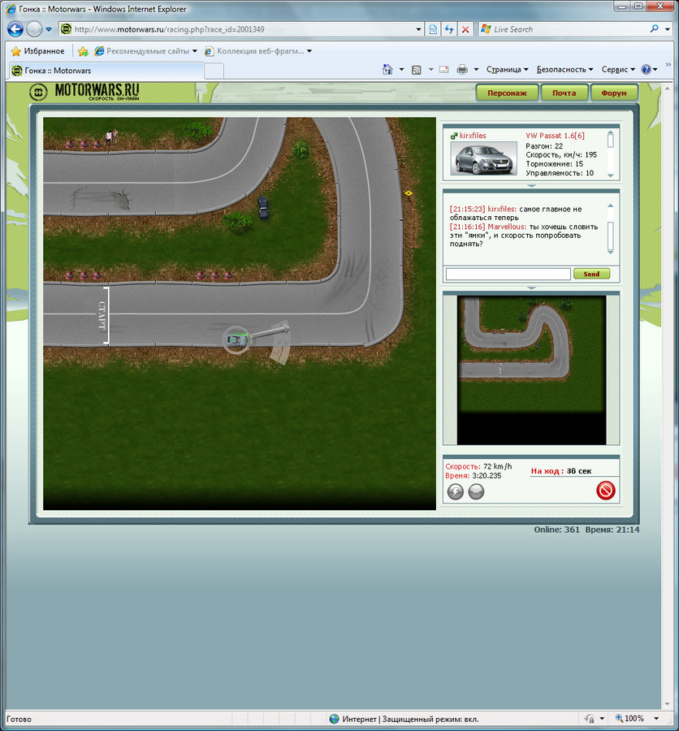Screen dimensions: 679x731
Task: Click the Время: 3:20.235 race timer
Action: click(473, 475)
